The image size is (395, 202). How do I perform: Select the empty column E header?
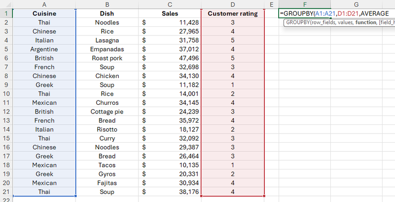pyautogui.click(x=271, y=4)
